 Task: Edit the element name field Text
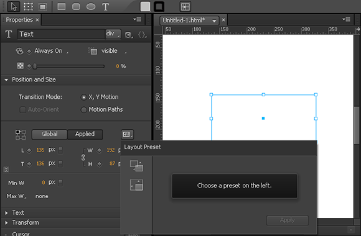click(x=61, y=34)
